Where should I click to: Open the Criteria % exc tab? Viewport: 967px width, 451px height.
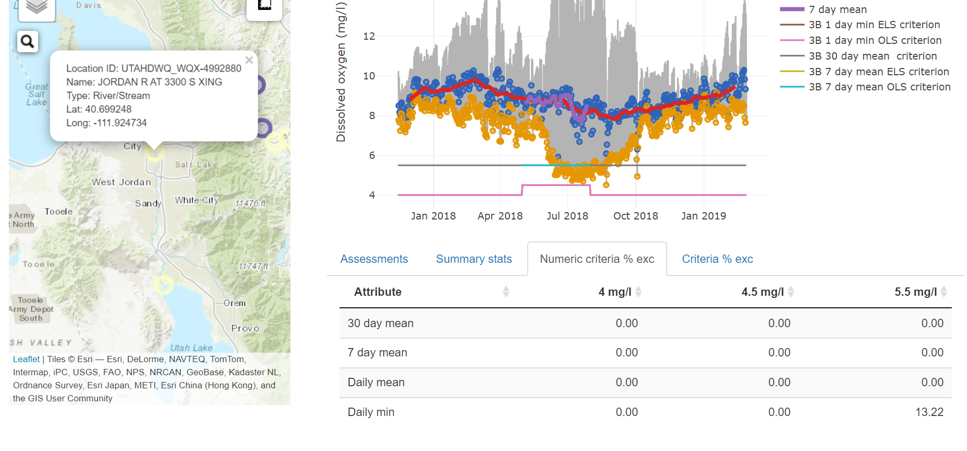[x=717, y=259]
